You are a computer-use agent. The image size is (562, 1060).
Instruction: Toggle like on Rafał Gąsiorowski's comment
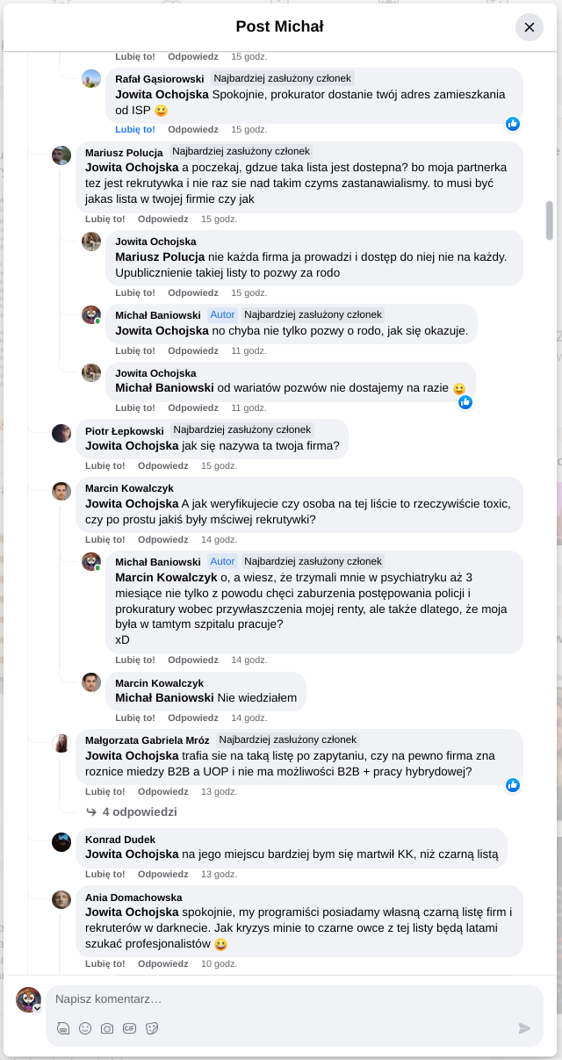click(135, 129)
